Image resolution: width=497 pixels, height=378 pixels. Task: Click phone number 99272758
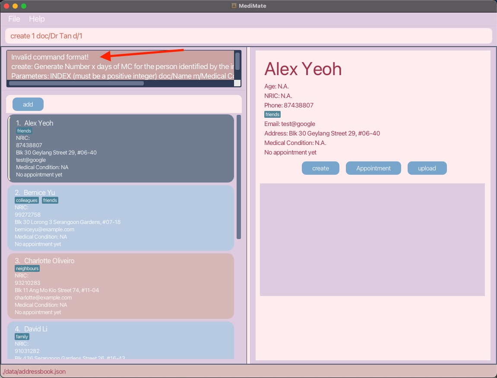coord(28,215)
